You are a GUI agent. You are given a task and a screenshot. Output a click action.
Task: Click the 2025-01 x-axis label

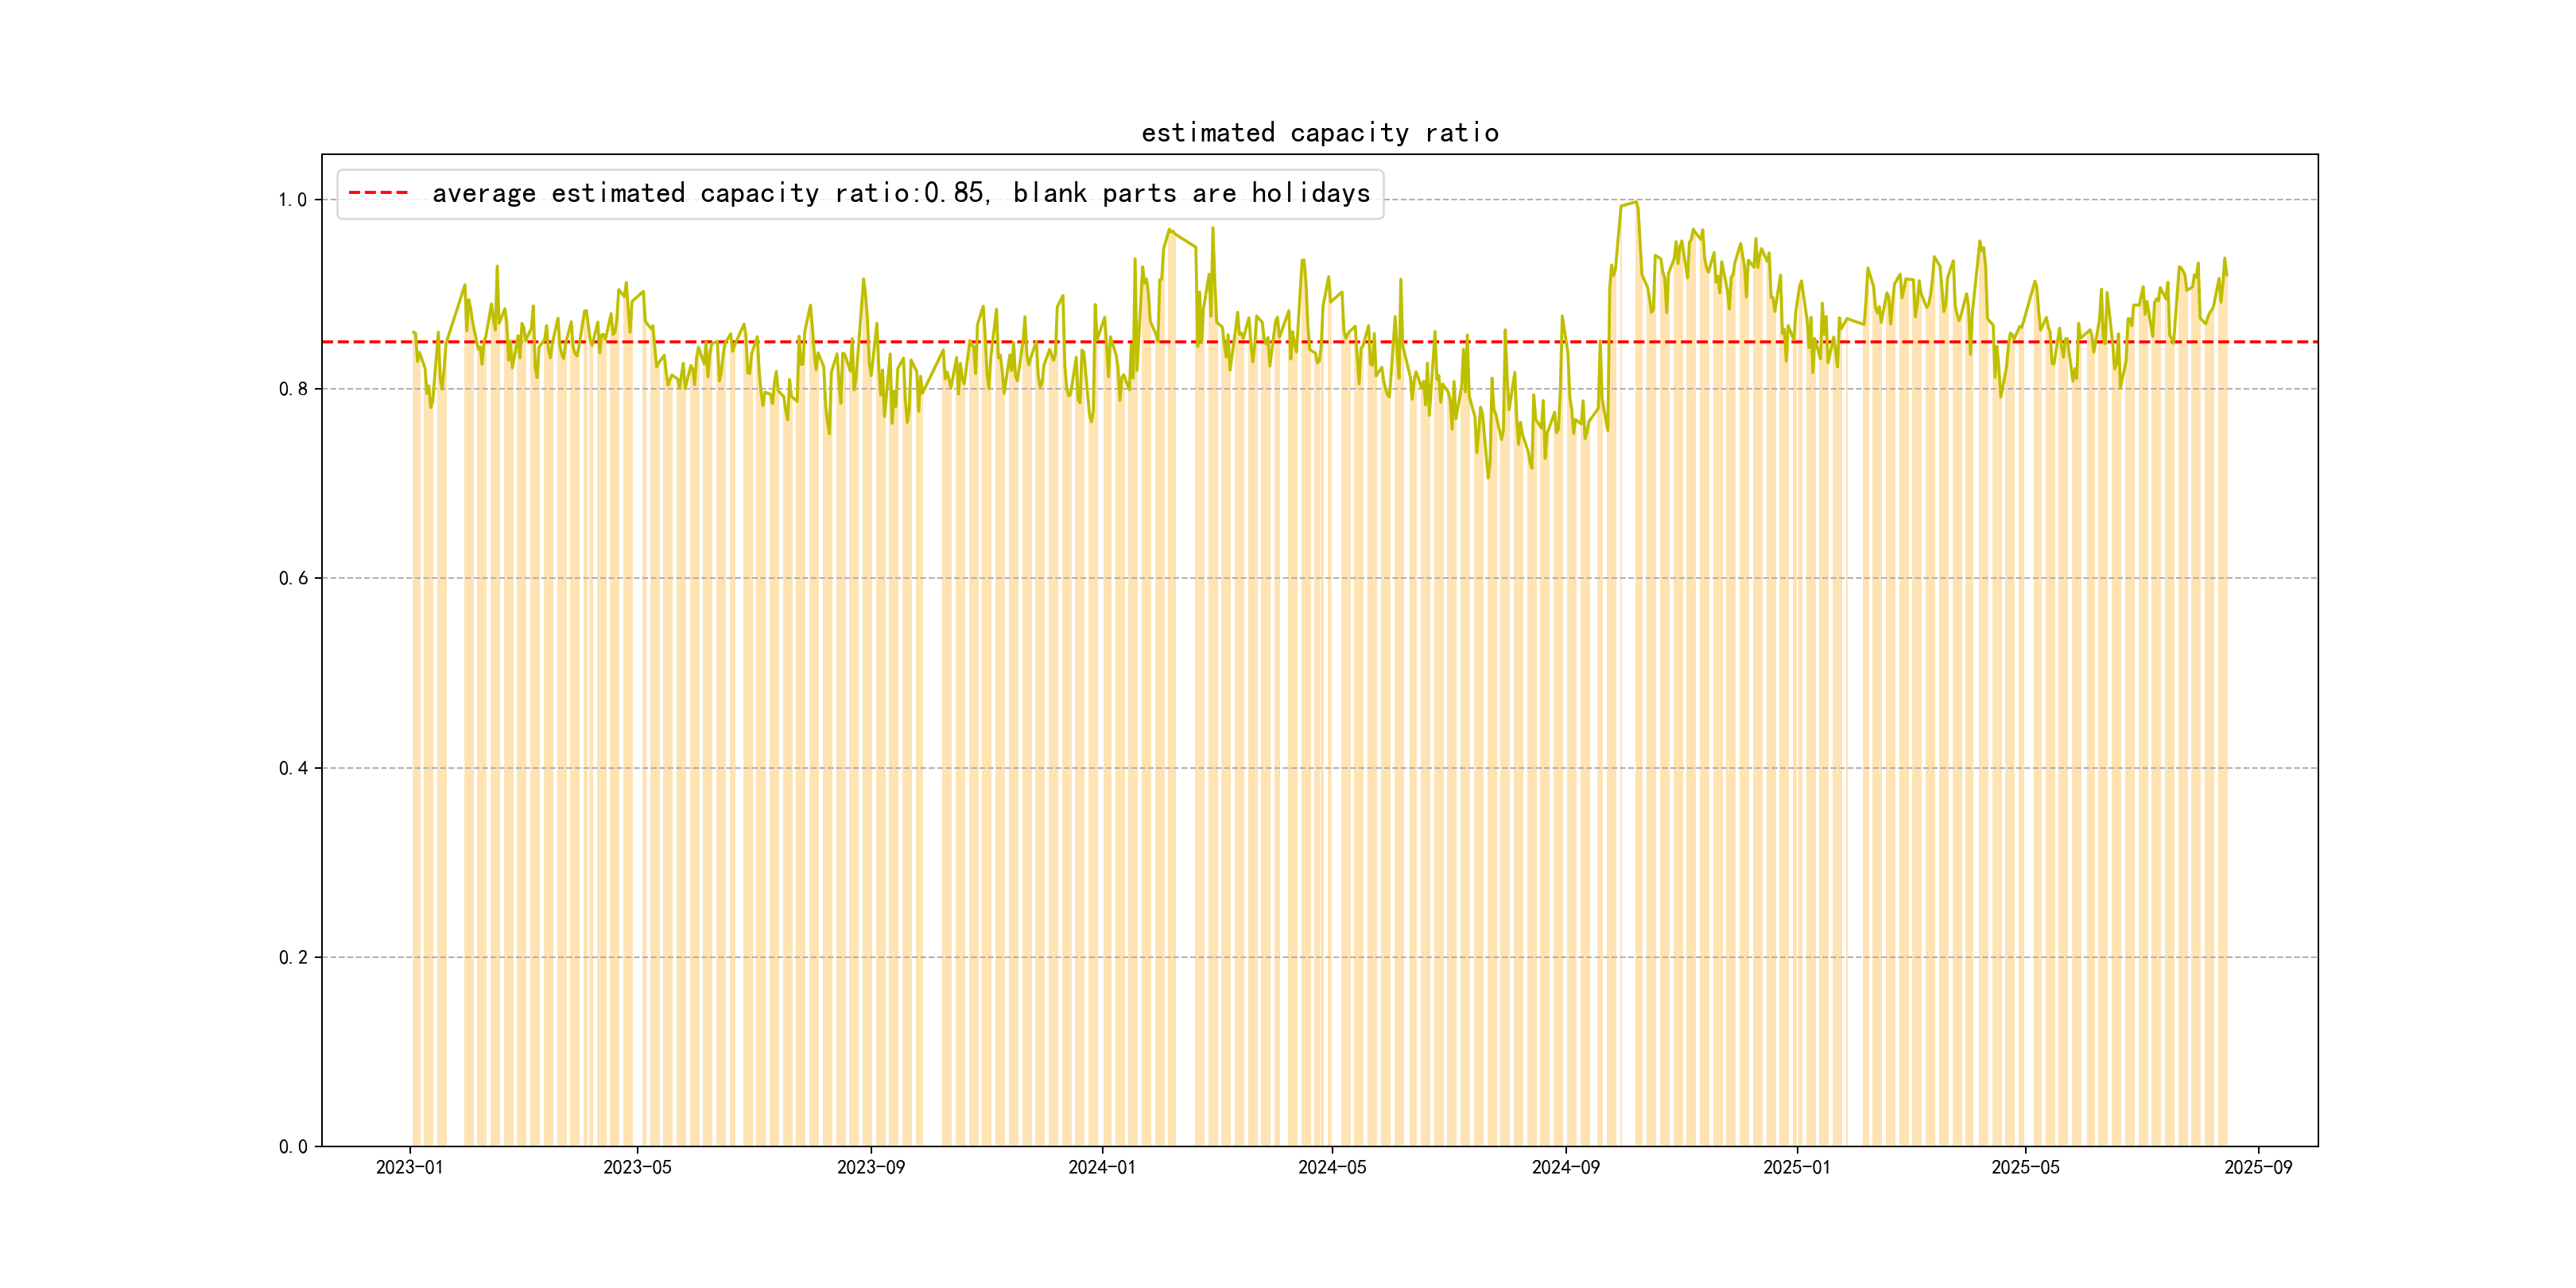click(x=1796, y=1167)
